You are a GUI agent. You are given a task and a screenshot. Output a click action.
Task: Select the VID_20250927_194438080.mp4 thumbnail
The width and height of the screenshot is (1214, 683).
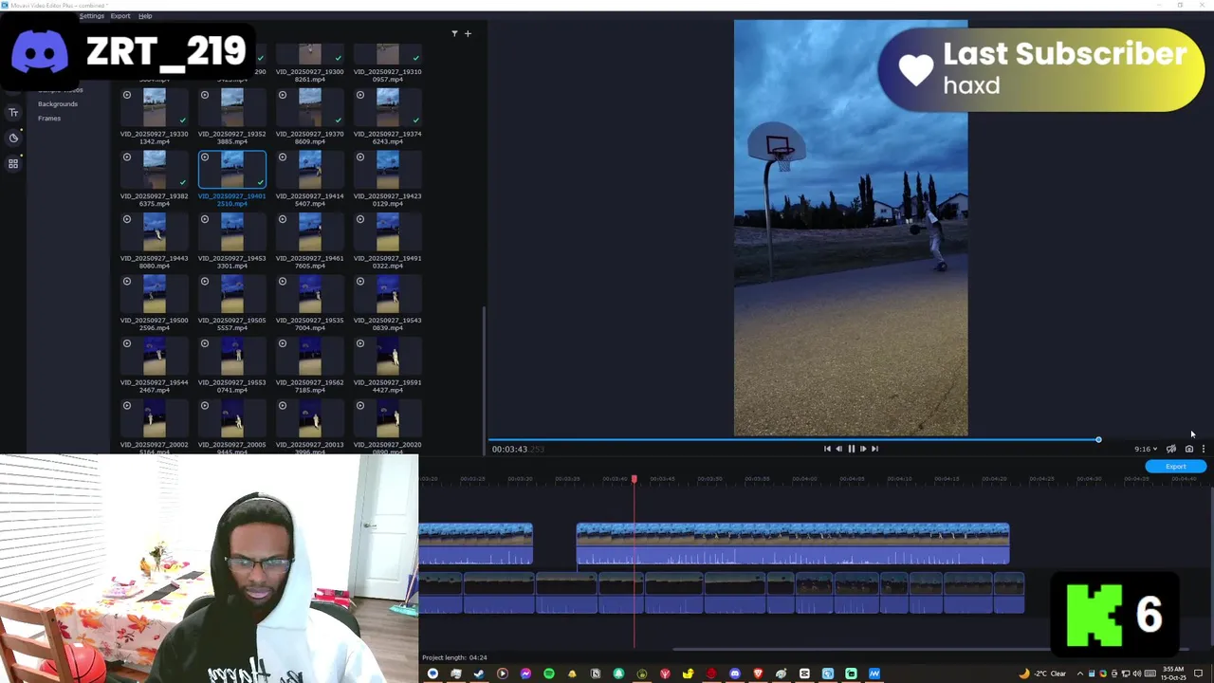tap(155, 232)
